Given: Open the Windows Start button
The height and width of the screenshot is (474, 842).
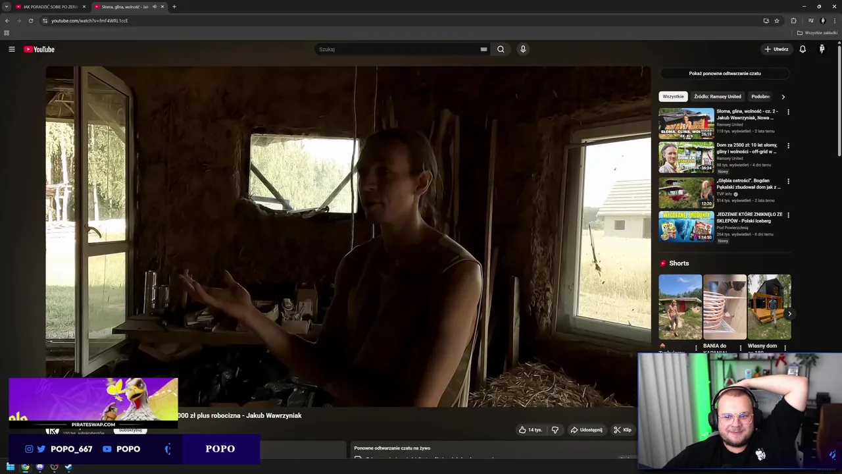Looking at the screenshot, I should [11, 467].
